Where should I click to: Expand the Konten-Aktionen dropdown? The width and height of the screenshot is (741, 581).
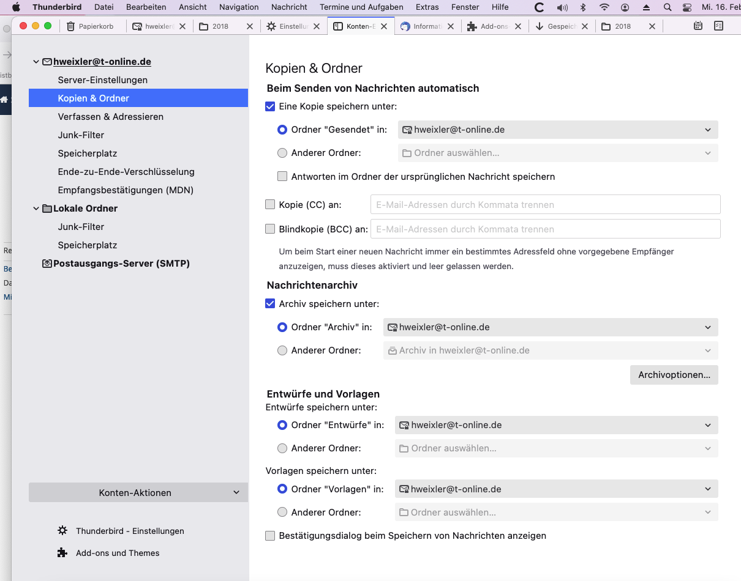[138, 492]
